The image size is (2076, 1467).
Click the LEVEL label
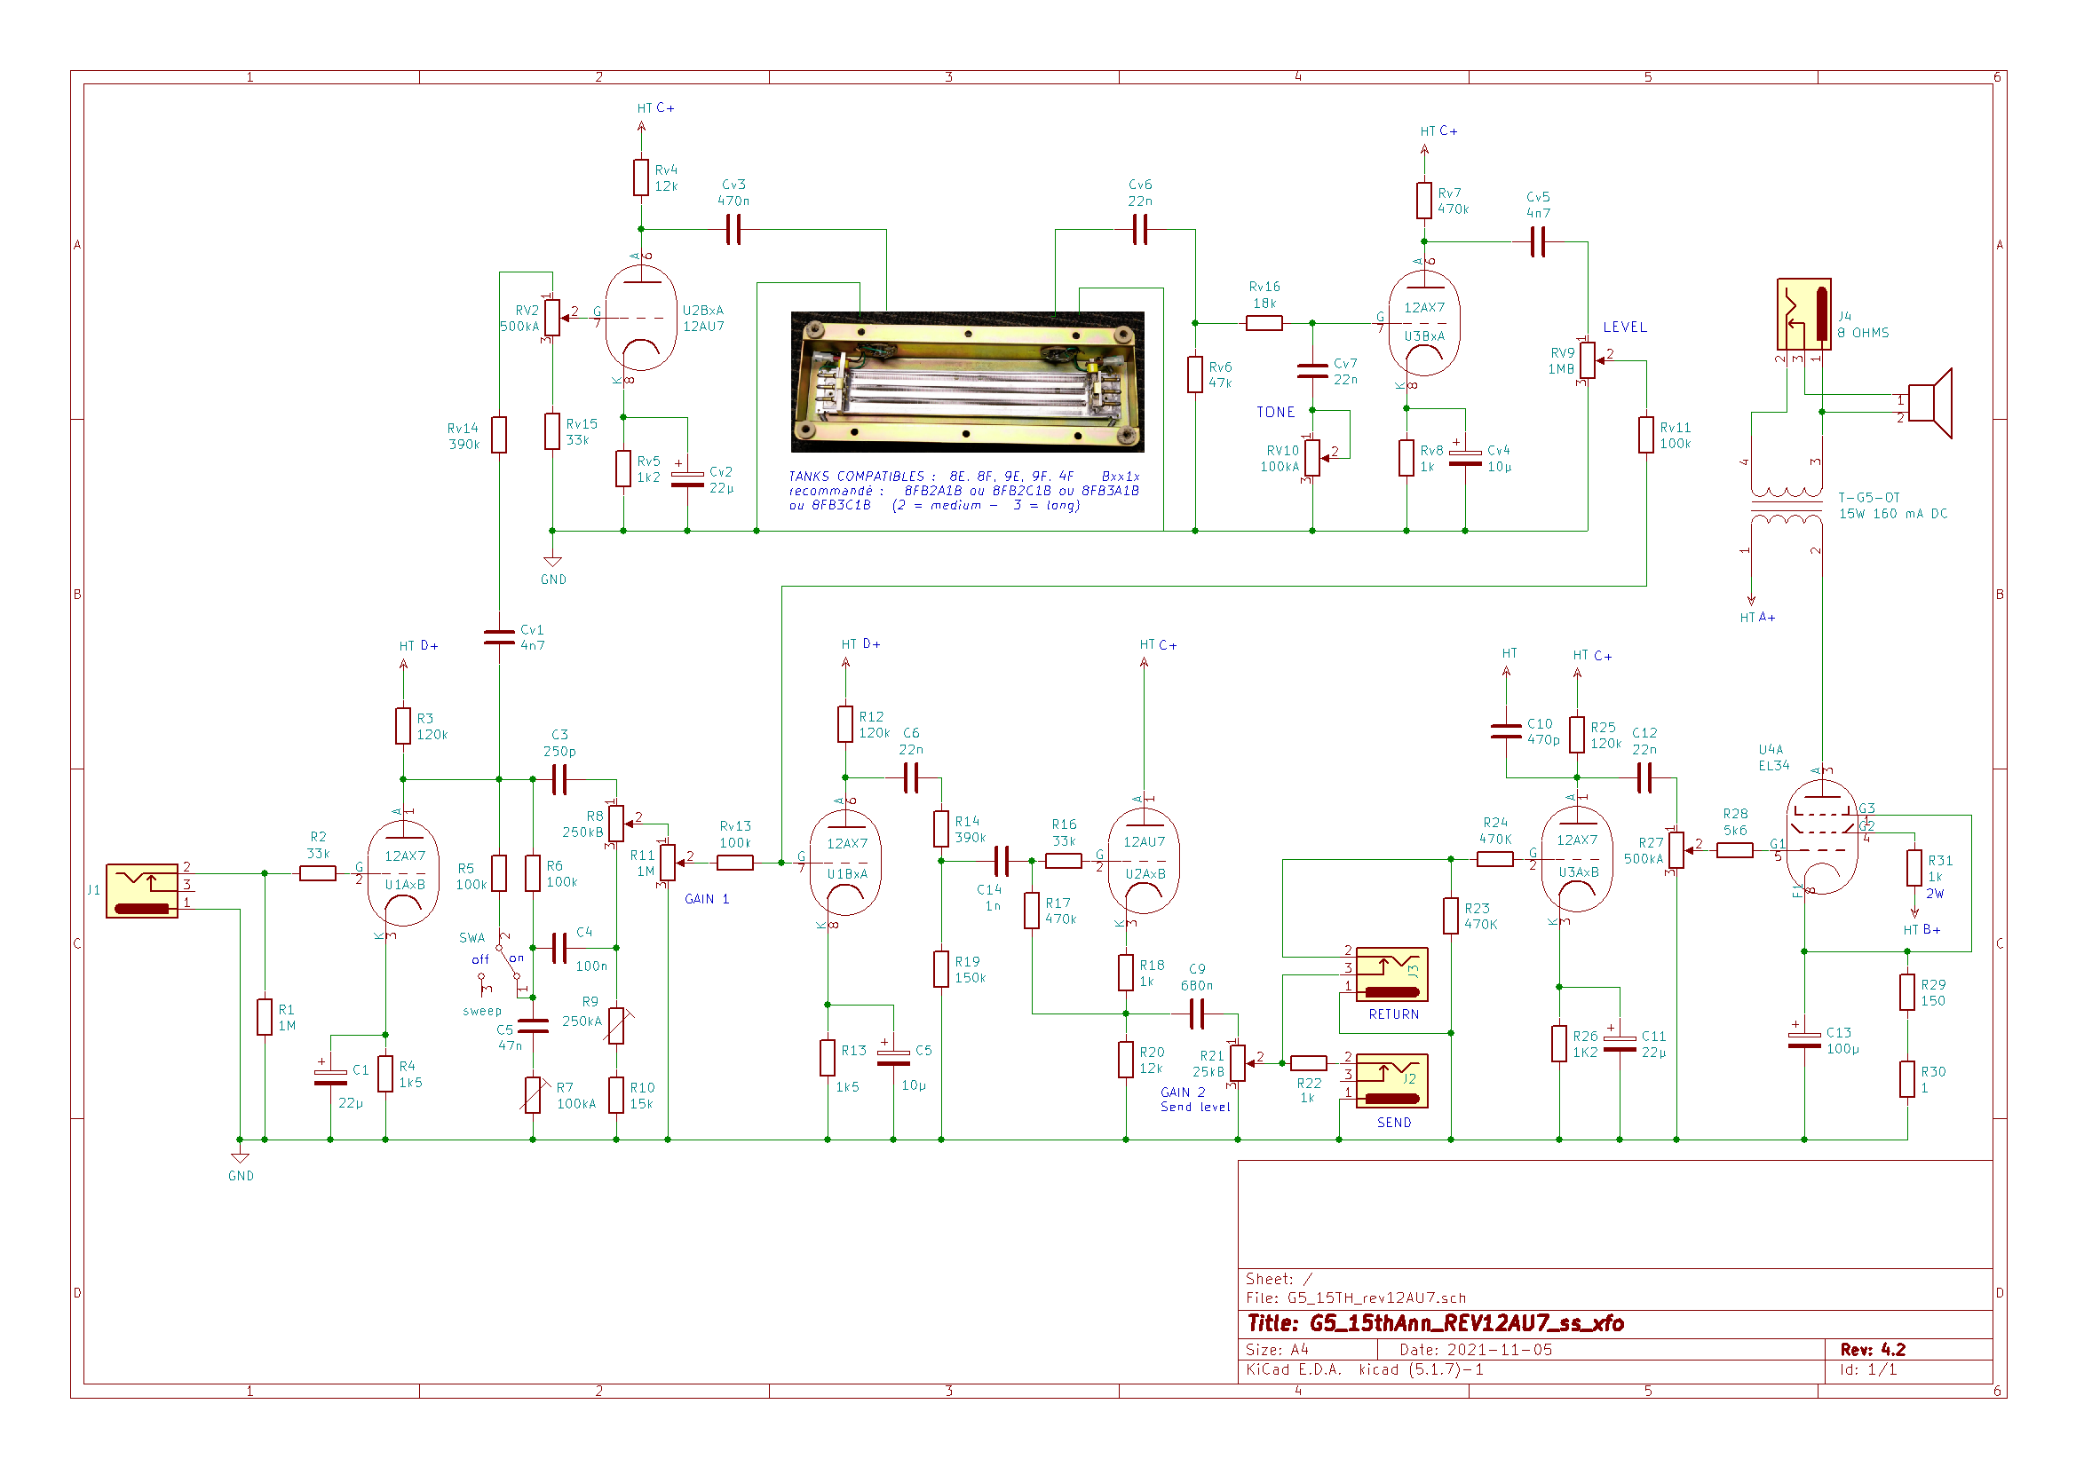[1626, 327]
